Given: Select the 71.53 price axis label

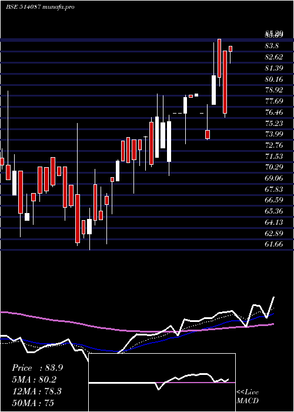Looking at the screenshot, I should [x=275, y=157].
